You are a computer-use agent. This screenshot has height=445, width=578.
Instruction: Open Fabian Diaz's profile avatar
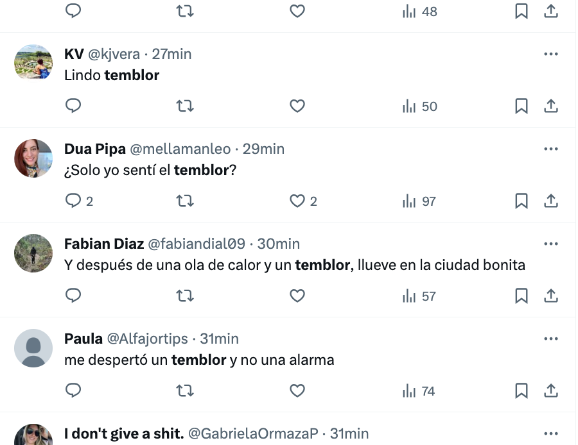click(x=33, y=253)
